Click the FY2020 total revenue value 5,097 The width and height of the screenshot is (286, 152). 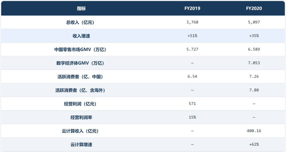point(254,22)
